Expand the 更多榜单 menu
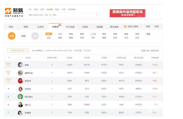 coord(114,27)
